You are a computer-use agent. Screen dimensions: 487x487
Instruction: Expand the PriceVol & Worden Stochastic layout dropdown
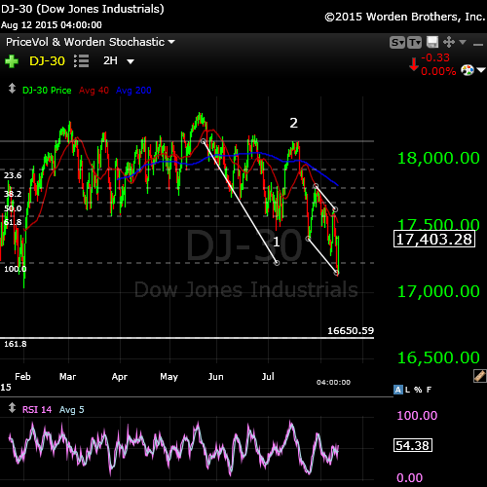[171, 42]
